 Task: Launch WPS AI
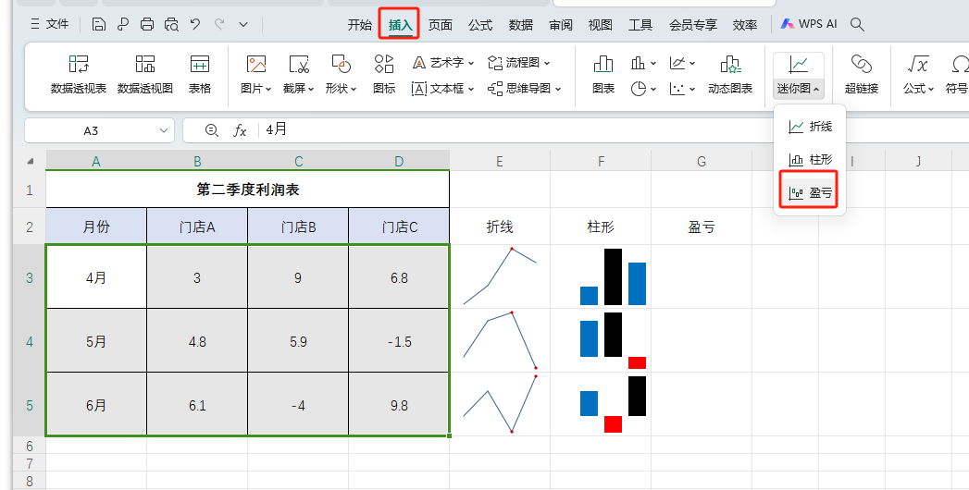coord(808,24)
